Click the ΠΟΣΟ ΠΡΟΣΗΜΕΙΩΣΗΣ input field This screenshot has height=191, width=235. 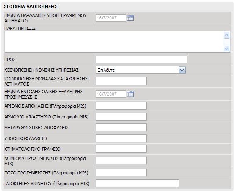[x=121, y=173]
